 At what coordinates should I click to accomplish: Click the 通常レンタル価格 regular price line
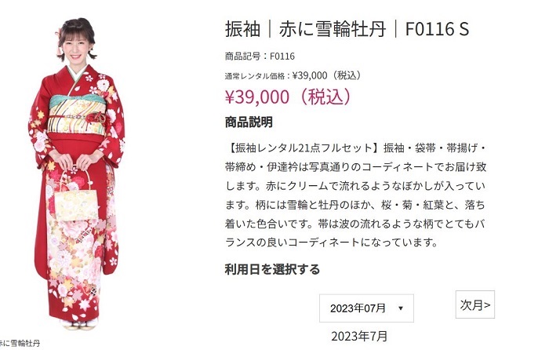click(293, 75)
